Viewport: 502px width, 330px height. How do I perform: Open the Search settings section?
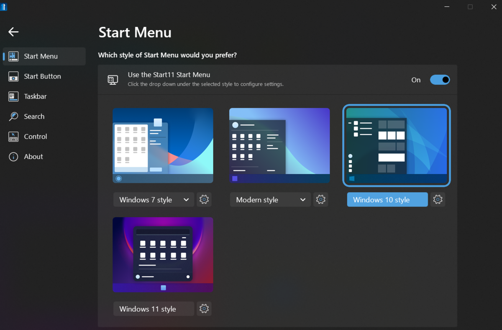tap(44, 117)
